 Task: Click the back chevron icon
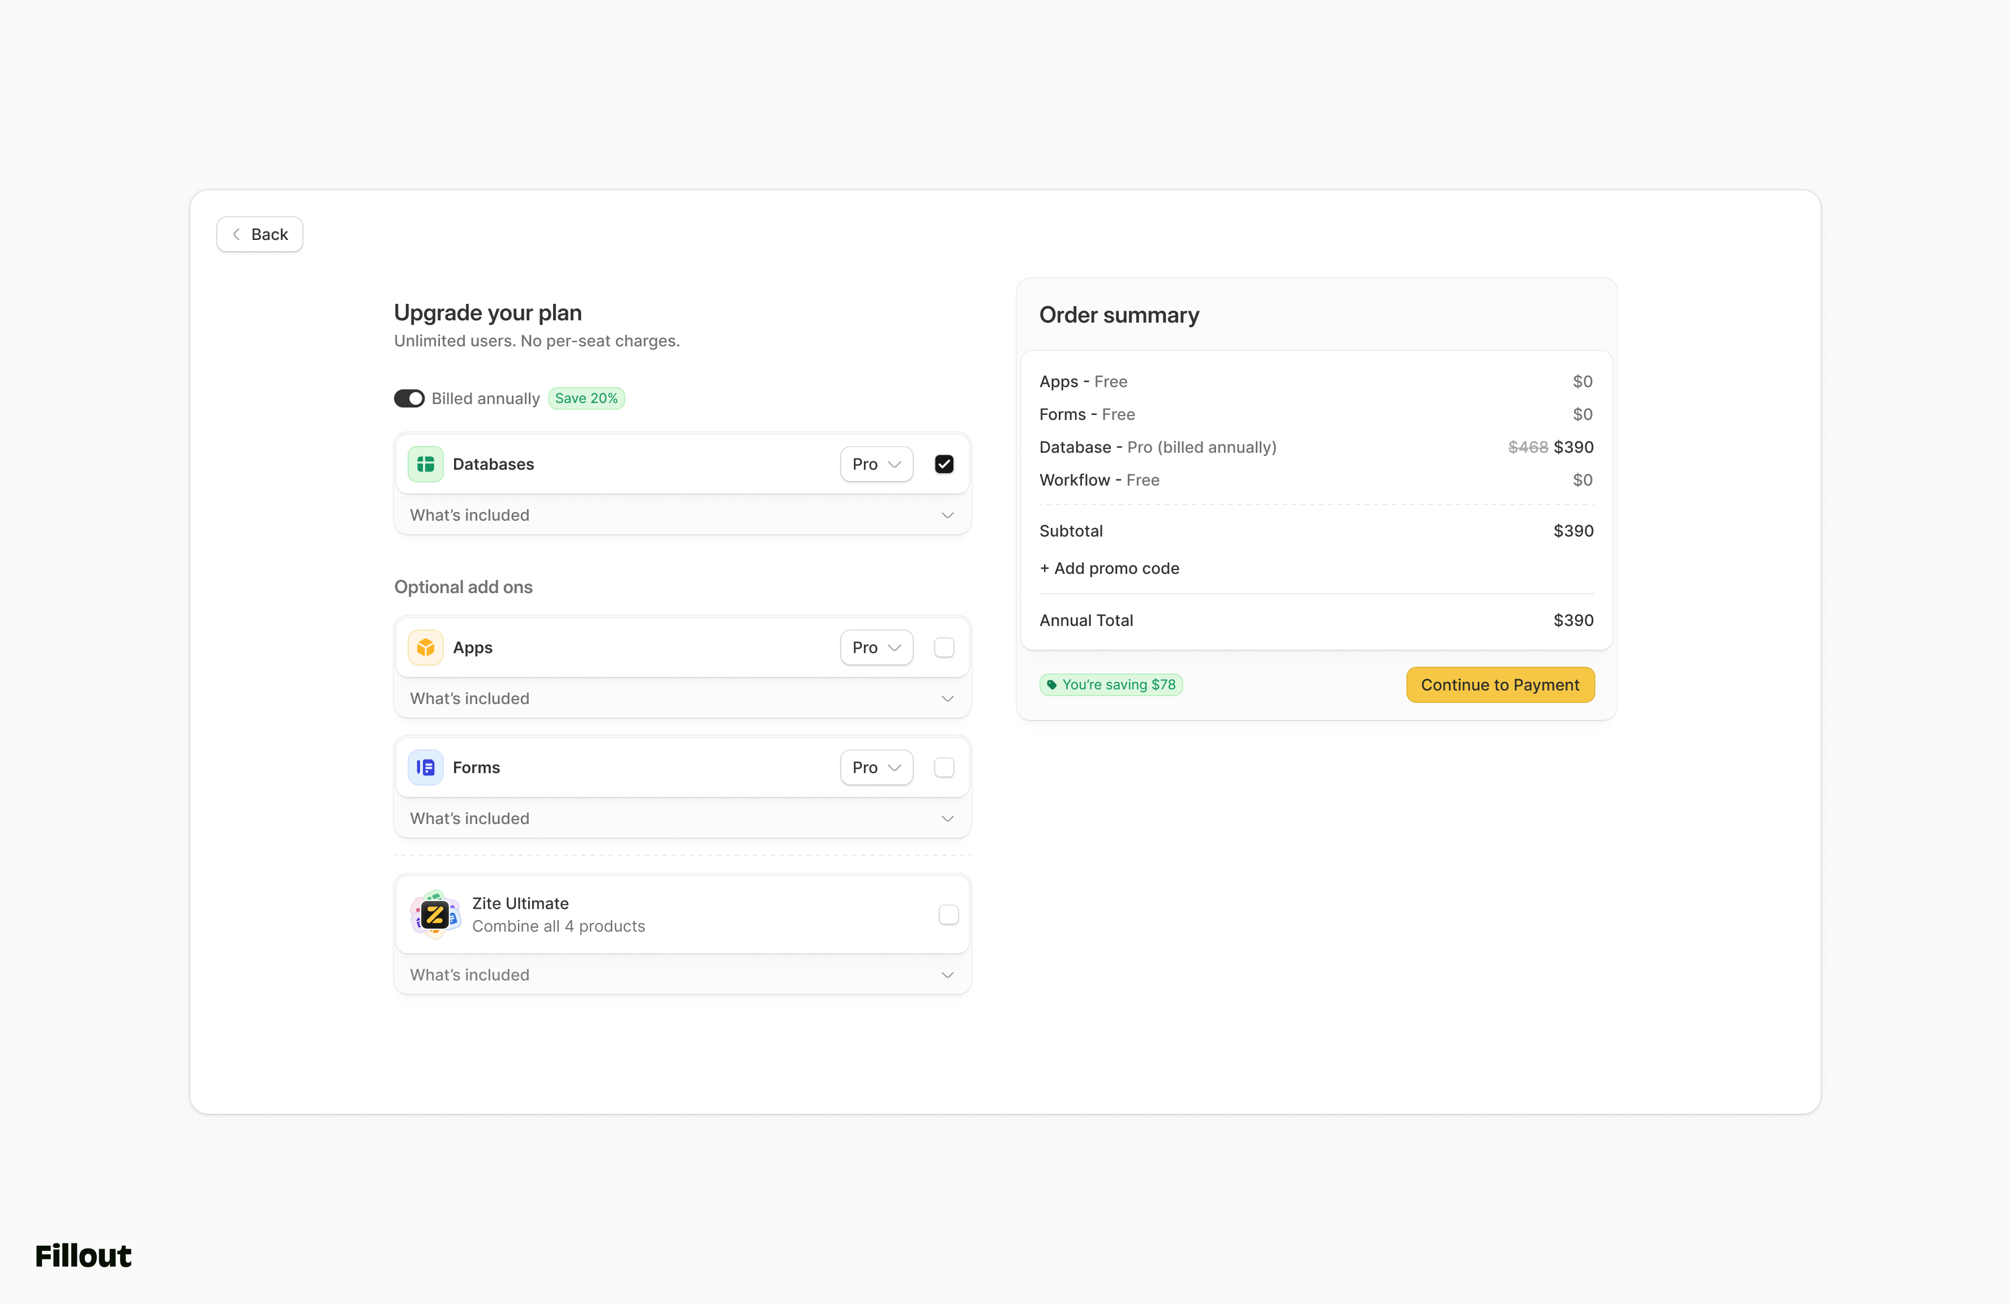[237, 234]
